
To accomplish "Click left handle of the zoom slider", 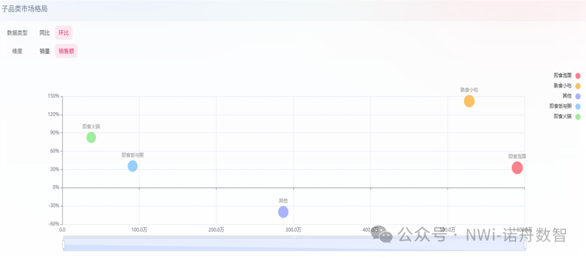I will (63, 245).
